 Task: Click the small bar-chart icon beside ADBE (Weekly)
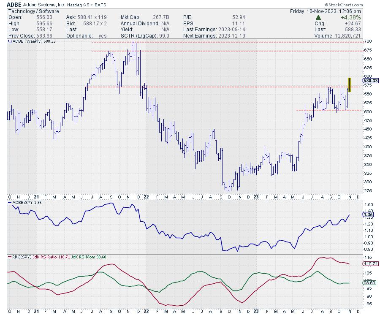click(10, 41)
